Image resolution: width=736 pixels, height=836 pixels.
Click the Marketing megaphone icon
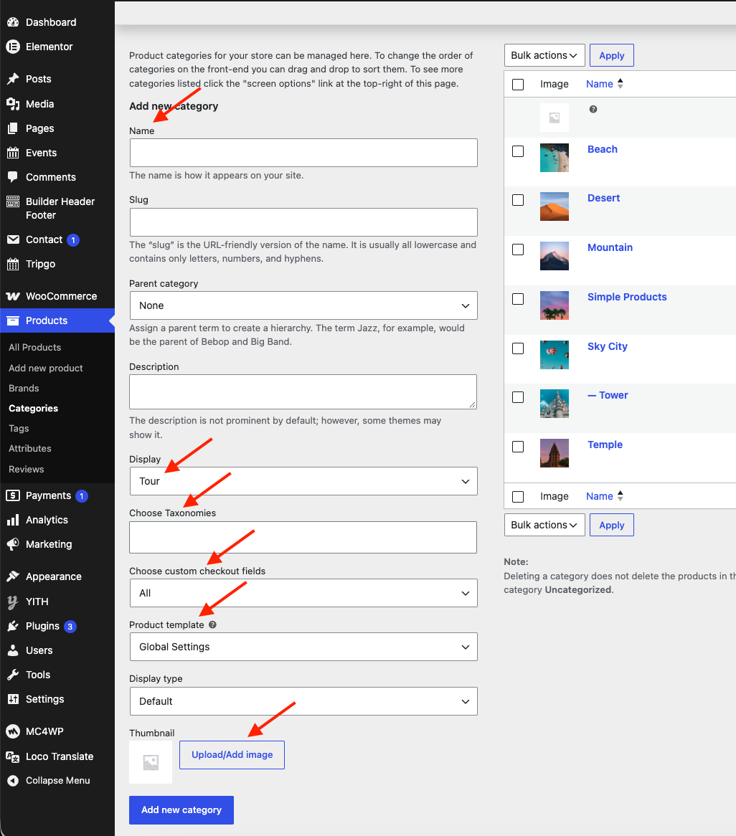pos(13,544)
